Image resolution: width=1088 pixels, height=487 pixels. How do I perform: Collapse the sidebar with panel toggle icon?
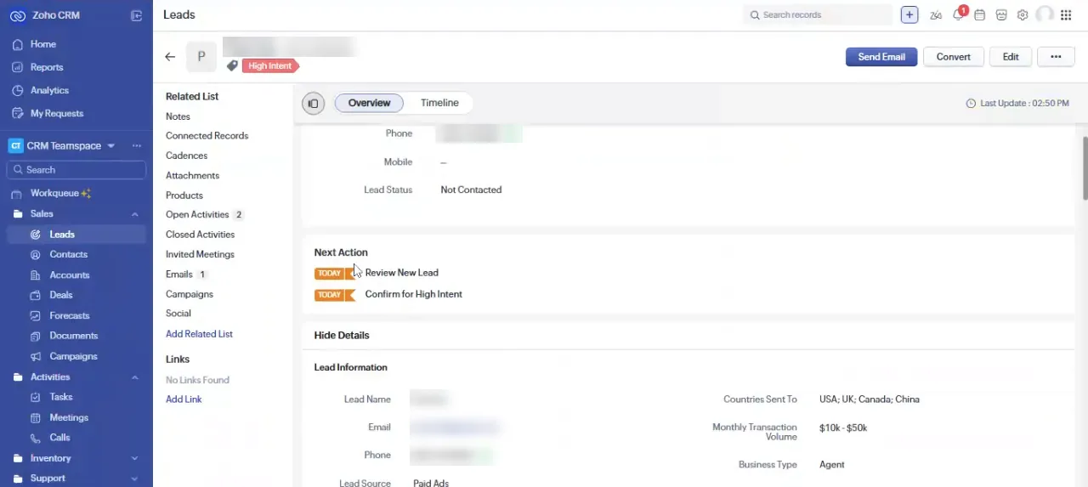[137, 15]
